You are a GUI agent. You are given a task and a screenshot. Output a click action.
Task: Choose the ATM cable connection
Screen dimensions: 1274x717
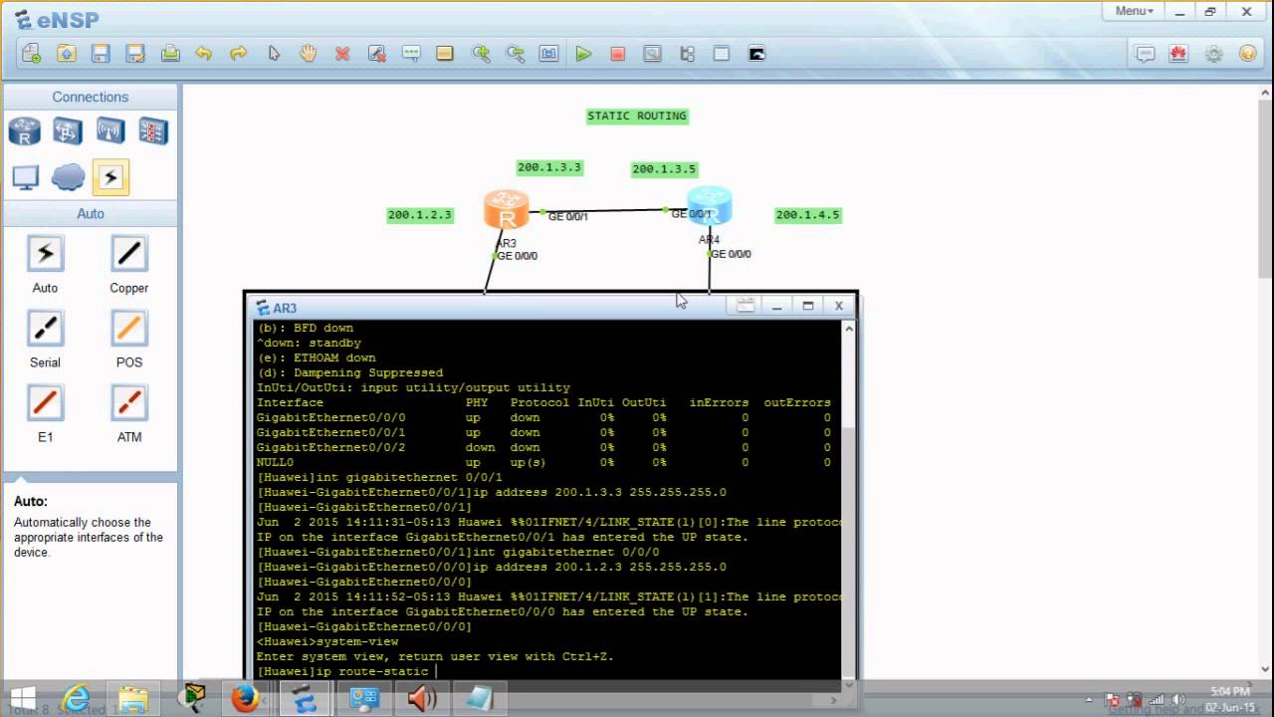click(129, 403)
